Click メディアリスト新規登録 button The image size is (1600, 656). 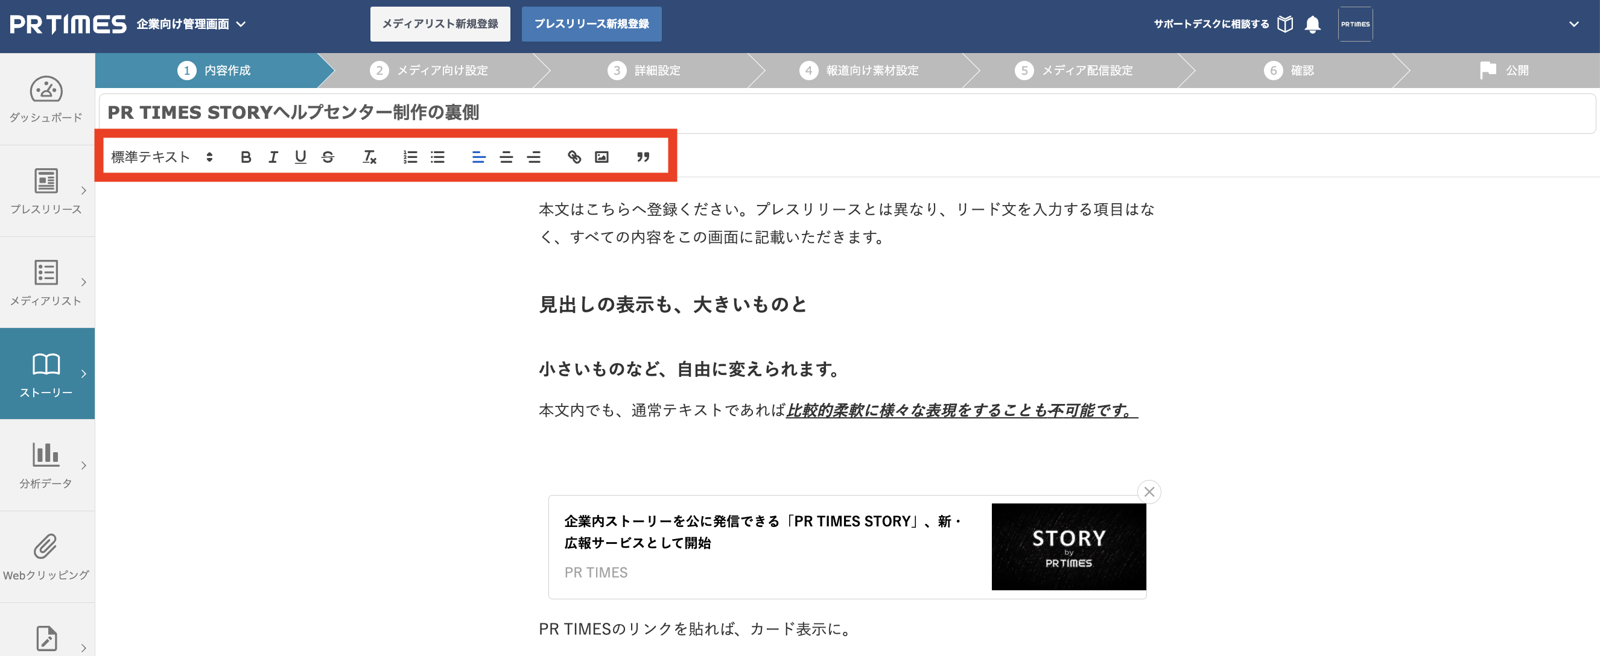tap(440, 24)
